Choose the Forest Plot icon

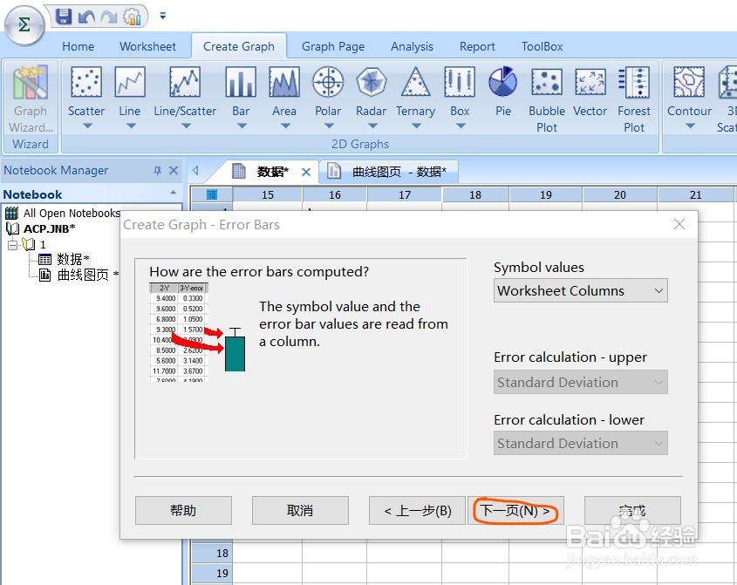click(x=634, y=82)
